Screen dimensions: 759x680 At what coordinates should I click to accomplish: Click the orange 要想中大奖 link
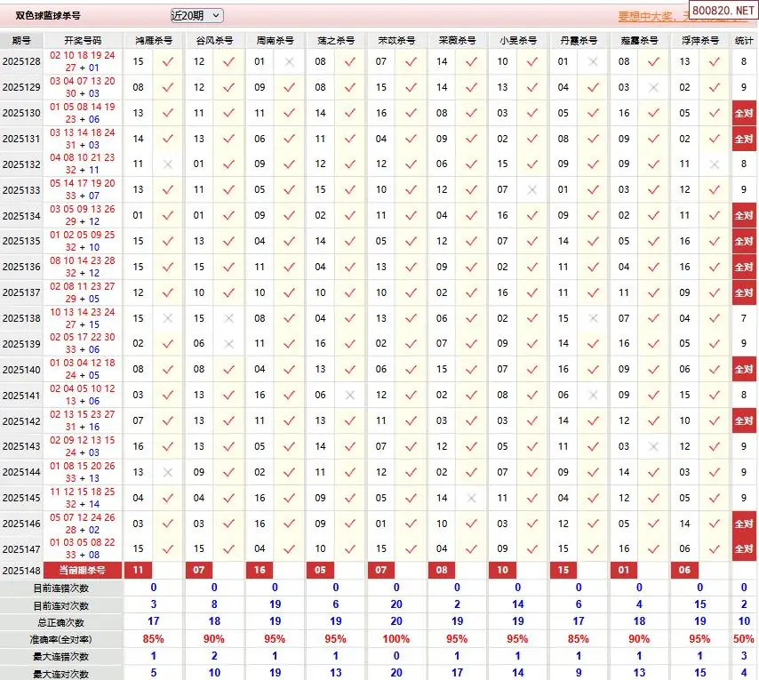(650, 16)
